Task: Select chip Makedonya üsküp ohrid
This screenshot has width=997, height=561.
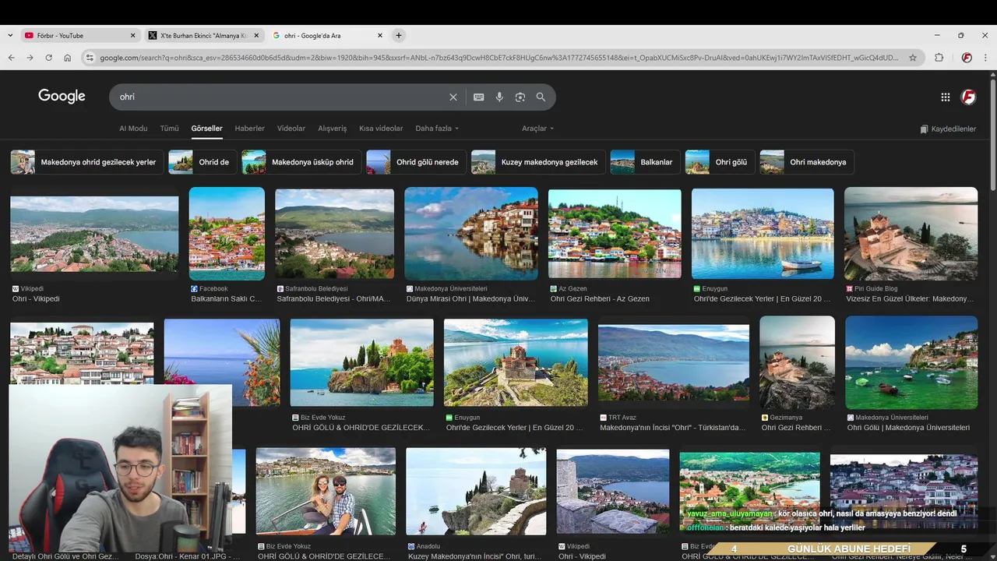Action: pos(301,162)
